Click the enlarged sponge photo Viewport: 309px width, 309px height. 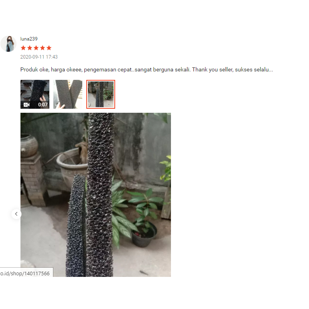pos(96,195)
